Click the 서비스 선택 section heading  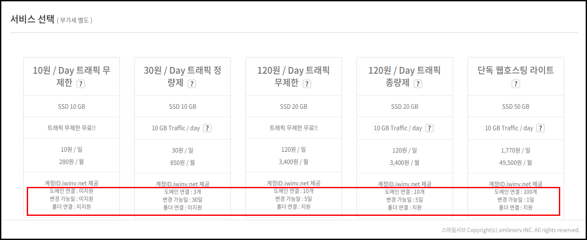click(x=32, y=19)
